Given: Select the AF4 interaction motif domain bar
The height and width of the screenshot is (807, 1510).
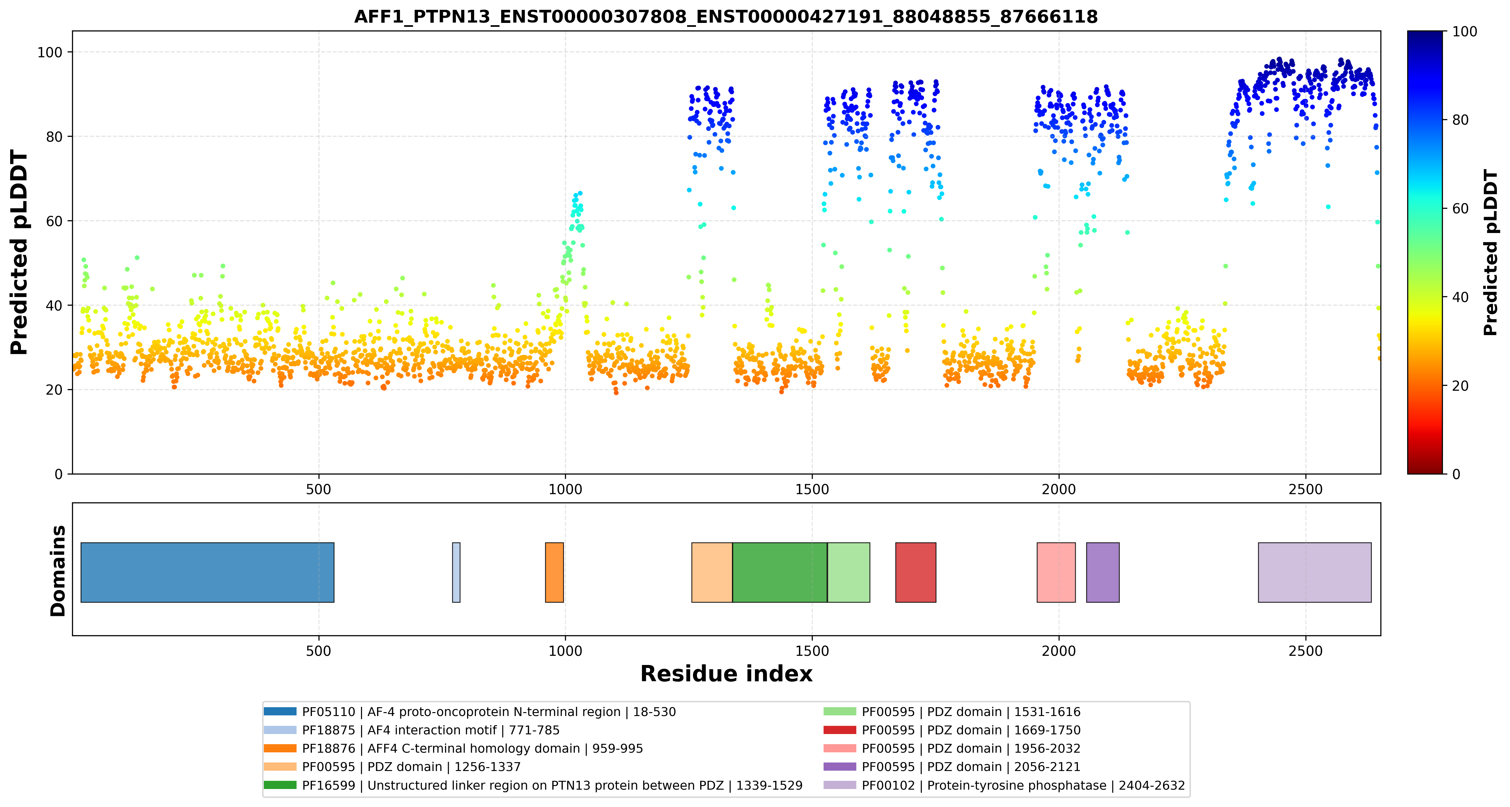Looking at the screenshot, I should (456, 572).
